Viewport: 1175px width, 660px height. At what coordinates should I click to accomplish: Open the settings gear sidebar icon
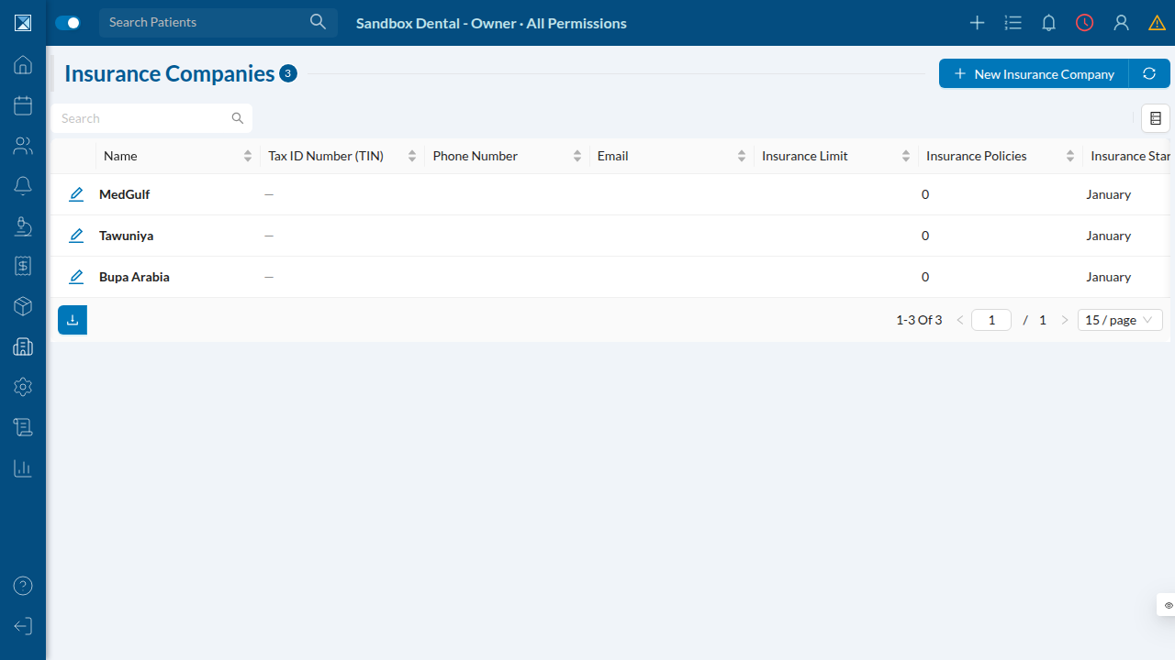tap(23, 387)
